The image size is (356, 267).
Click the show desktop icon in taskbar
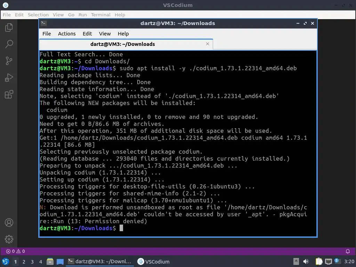[60, 261]
